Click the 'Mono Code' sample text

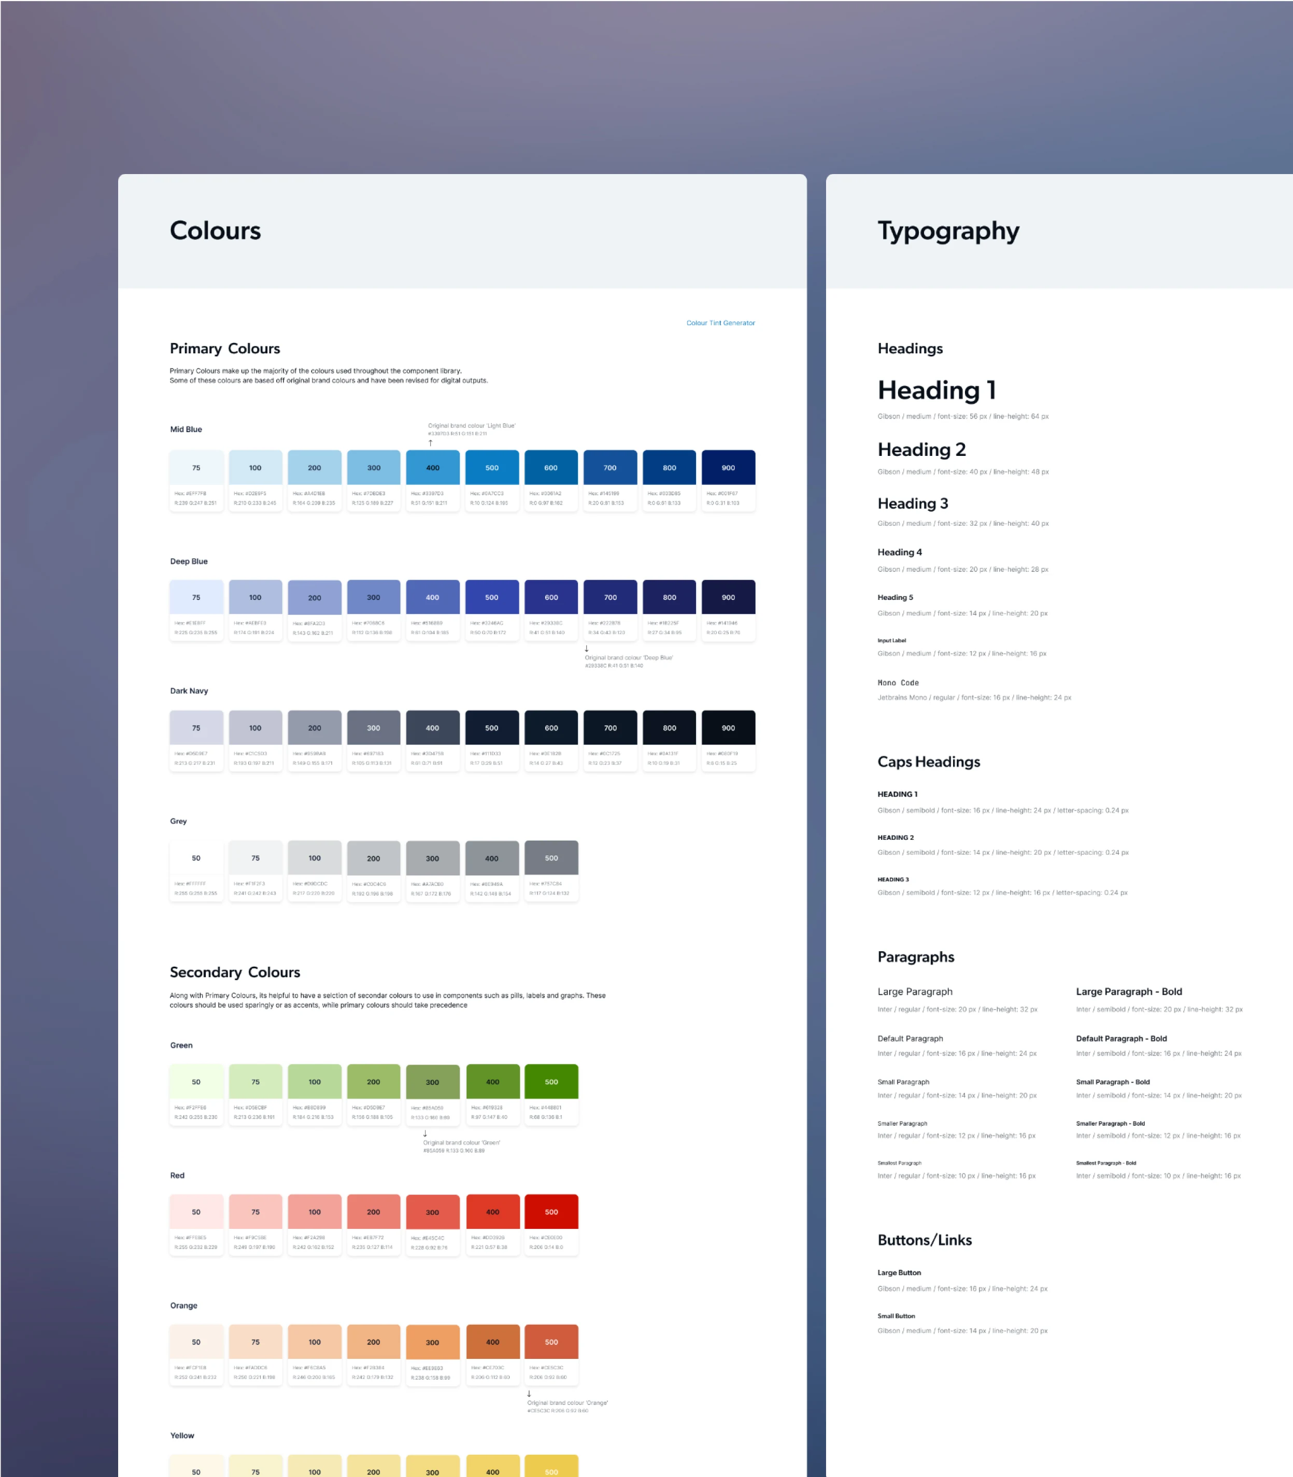pos(898,683)
